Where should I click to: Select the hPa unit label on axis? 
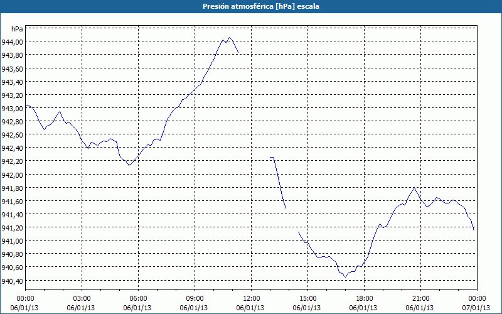17,29
